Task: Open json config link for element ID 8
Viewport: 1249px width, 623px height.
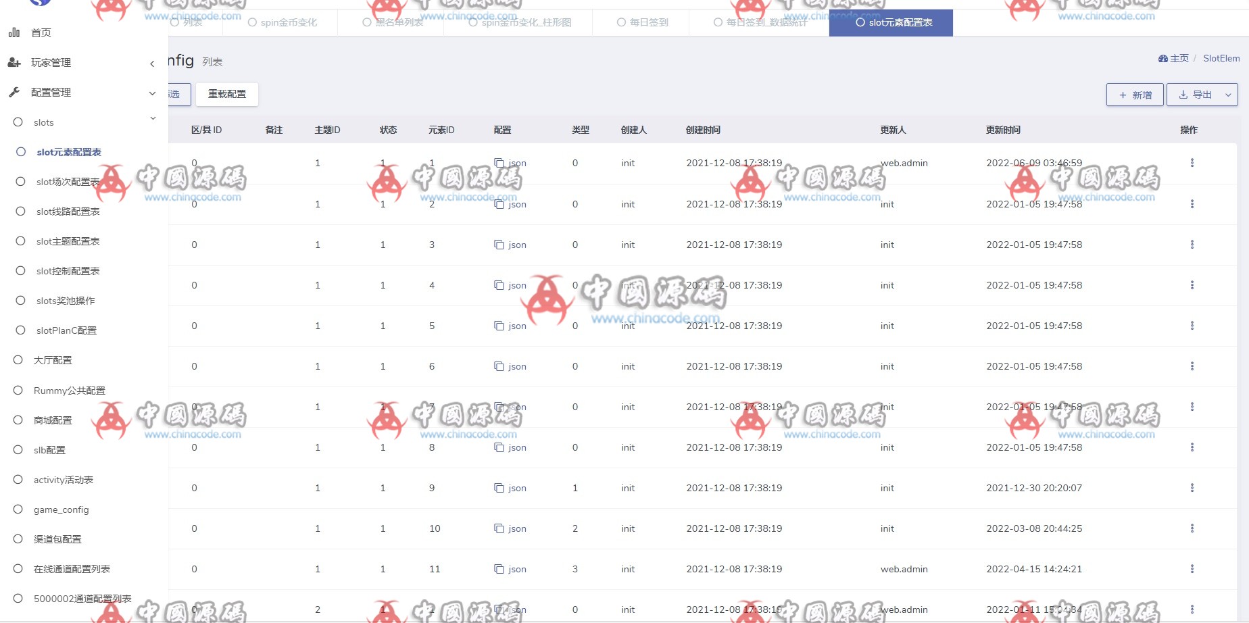Action: [517, 447]
